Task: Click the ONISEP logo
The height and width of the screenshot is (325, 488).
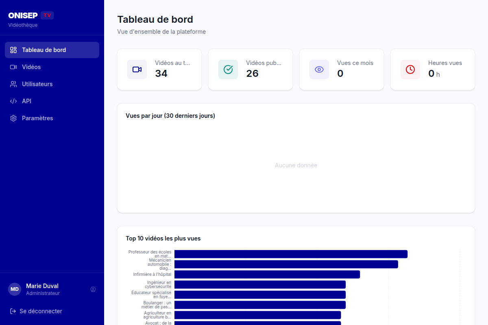Action: coord(23,15)
